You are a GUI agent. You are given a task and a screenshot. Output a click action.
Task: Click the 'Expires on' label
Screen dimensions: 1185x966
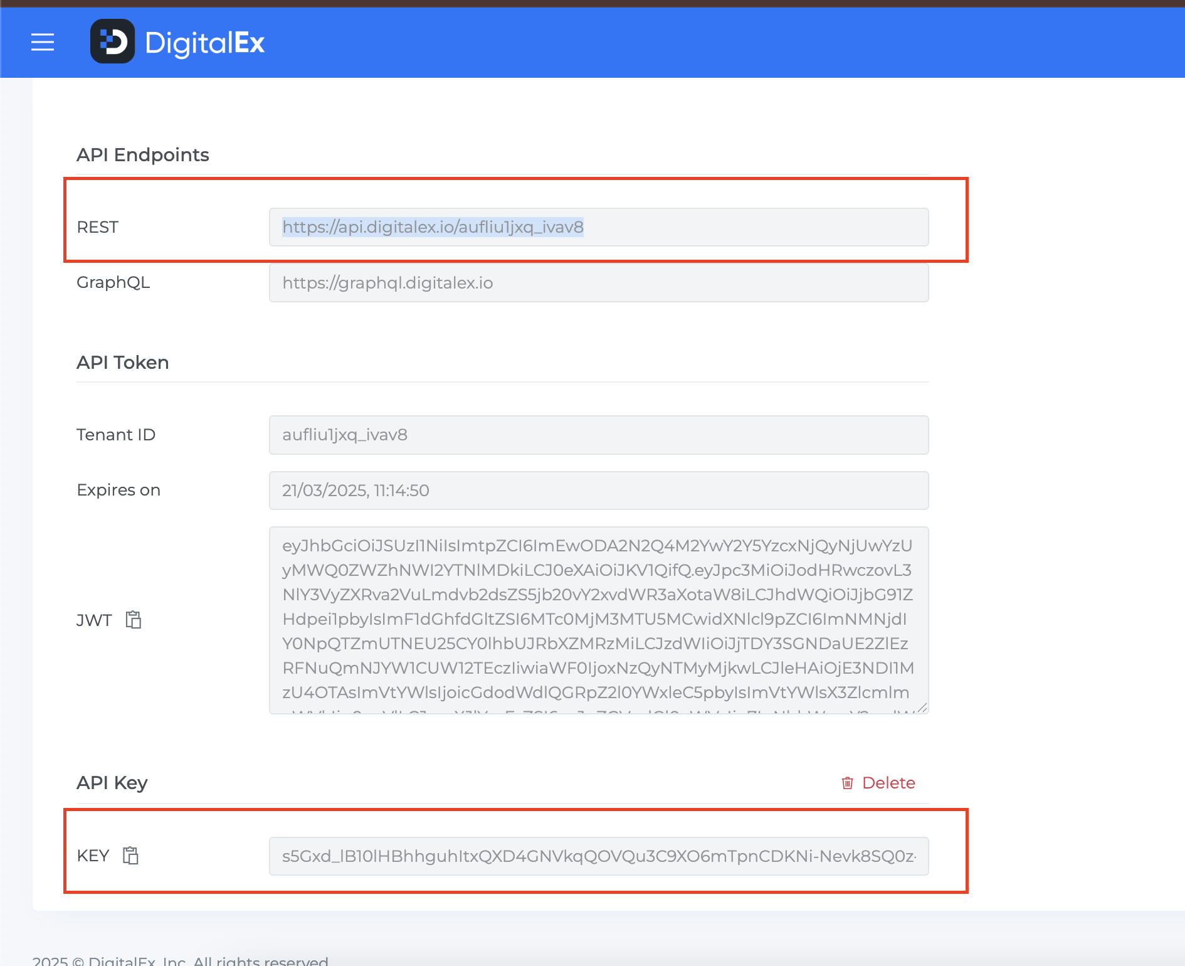(x=118, y=490)
